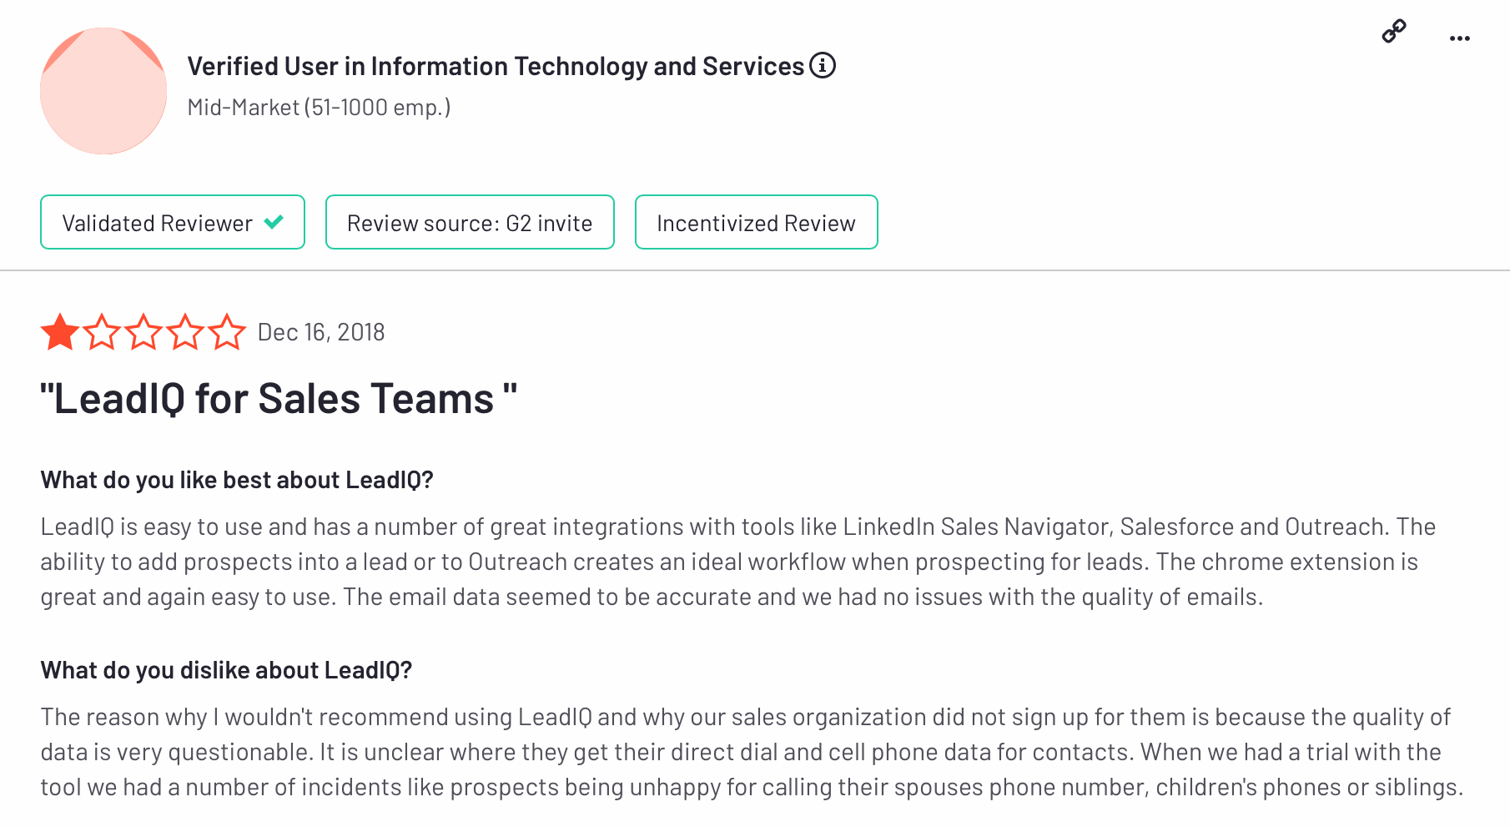Copy review link via chain icon
This screenshot has width=1510, height=827.
1394,31
